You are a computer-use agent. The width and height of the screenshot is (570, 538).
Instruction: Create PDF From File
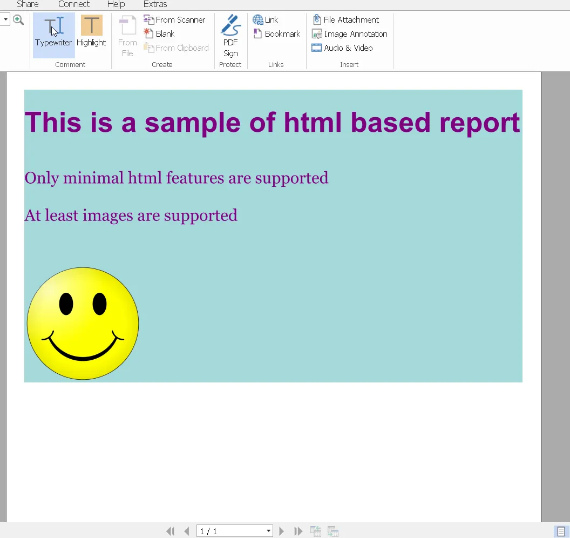coord(127,36)
